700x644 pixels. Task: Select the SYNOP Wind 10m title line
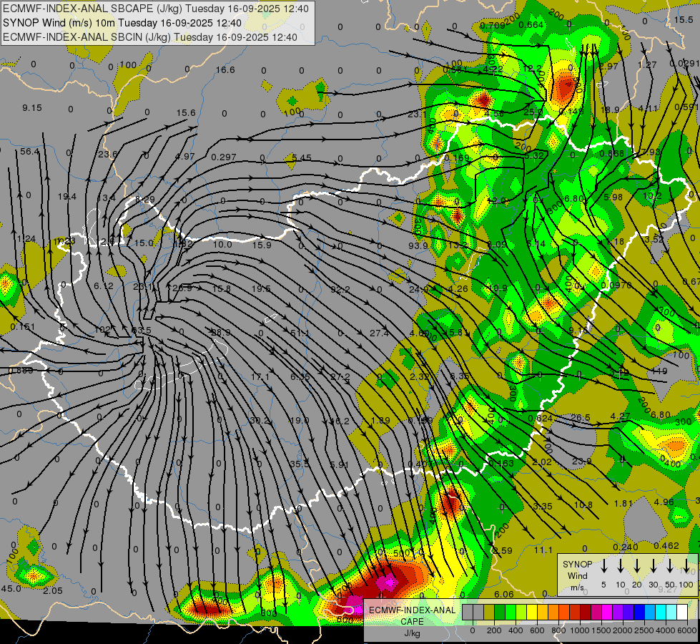pos(122,23)
